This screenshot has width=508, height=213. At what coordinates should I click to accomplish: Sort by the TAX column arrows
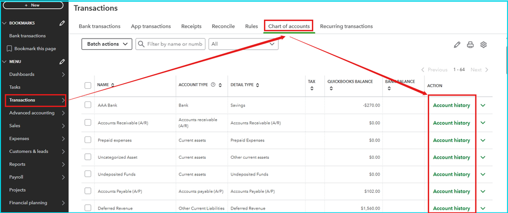311,89
